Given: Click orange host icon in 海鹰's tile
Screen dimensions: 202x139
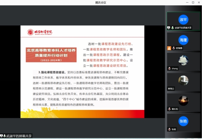Looking at the screenshot, I should point(169,48).
